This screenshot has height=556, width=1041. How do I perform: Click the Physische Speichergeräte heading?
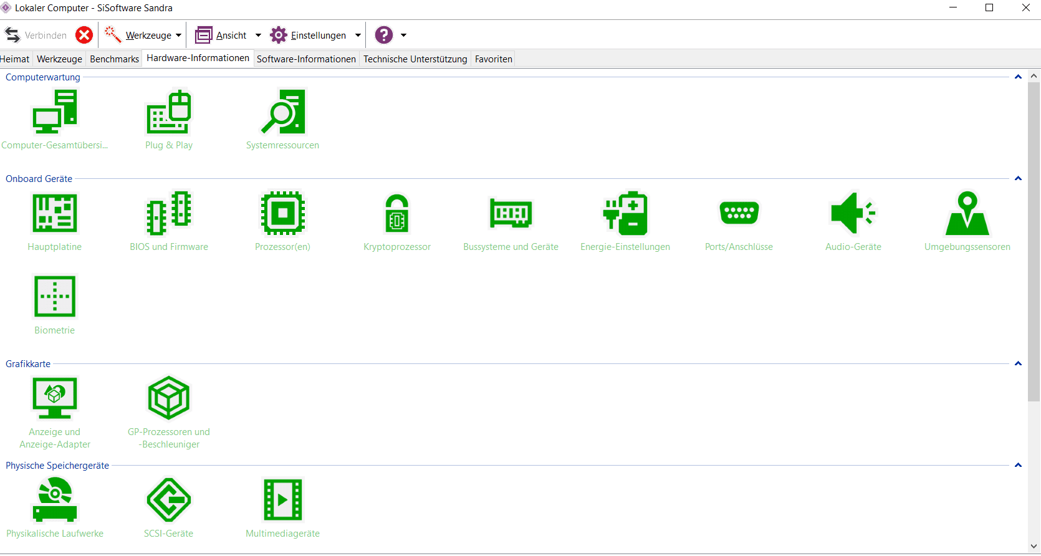(57, 466)
